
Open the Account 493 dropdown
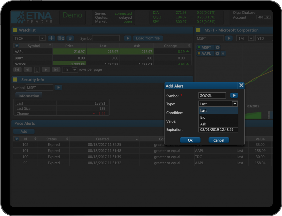pos(267,17)
